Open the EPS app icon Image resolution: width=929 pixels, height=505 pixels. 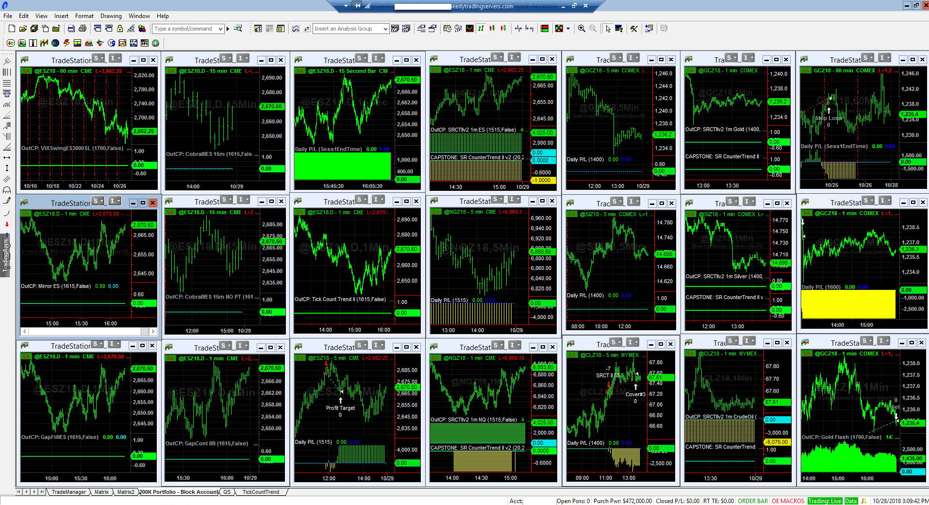(144, 43)
